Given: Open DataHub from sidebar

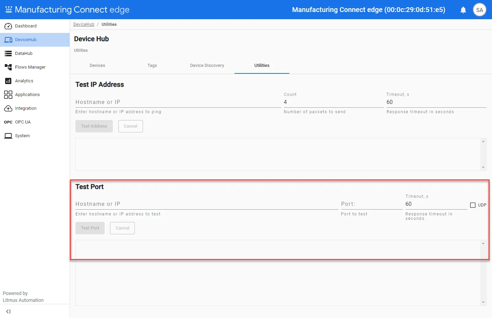Looking at the screenshot, I should pyautogui.click(x=35, y=54).
